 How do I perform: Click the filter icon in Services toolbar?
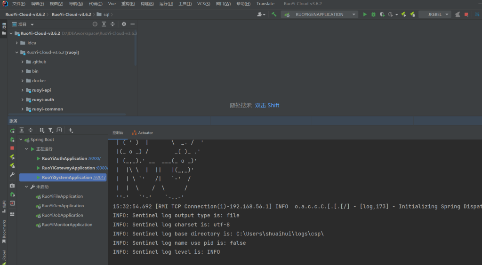tap(51, 130)
